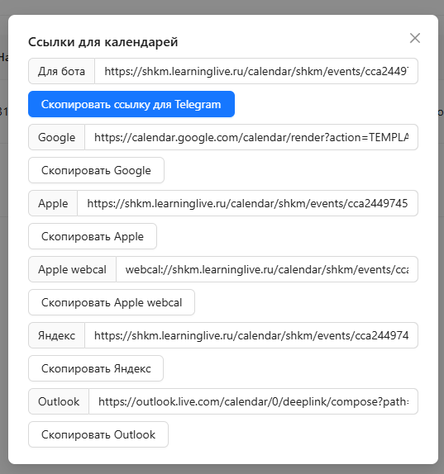The image size is (444, 474).
Task: Click the Apple webcal label
Action: [72, 269]
